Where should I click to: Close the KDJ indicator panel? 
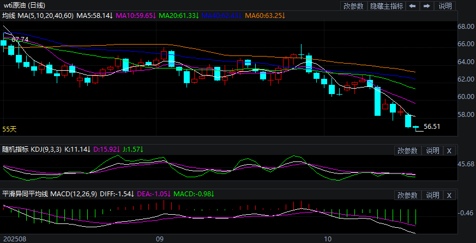coord(449,151)
